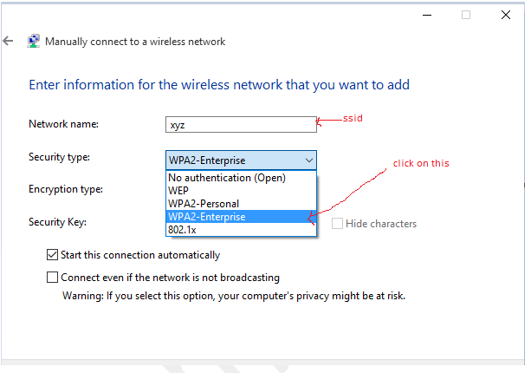Choose 802.1x from security list
This screenshot has height=373, width=531.
pos(242,230)
